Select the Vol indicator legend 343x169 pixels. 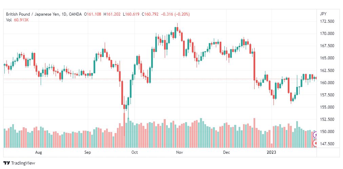click(8, 20)
